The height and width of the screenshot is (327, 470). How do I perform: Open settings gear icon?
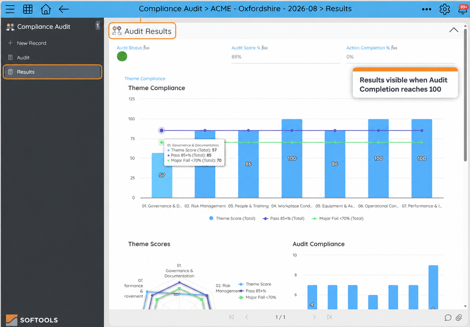pos(445,9)
